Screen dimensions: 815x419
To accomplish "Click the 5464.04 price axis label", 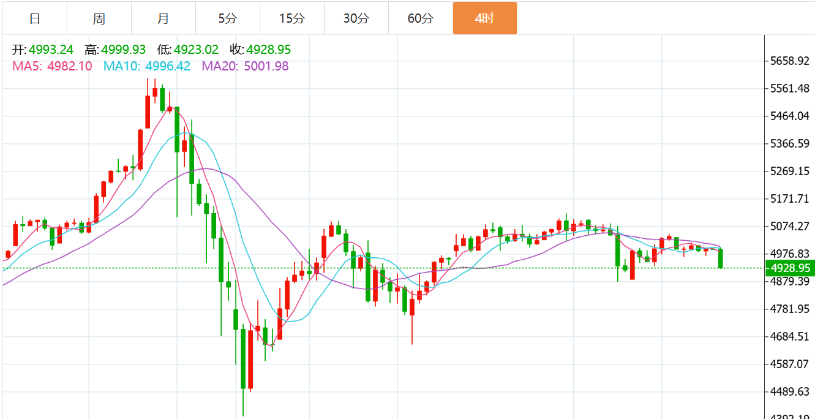I will pyautogui.click(x=791, y=116).
